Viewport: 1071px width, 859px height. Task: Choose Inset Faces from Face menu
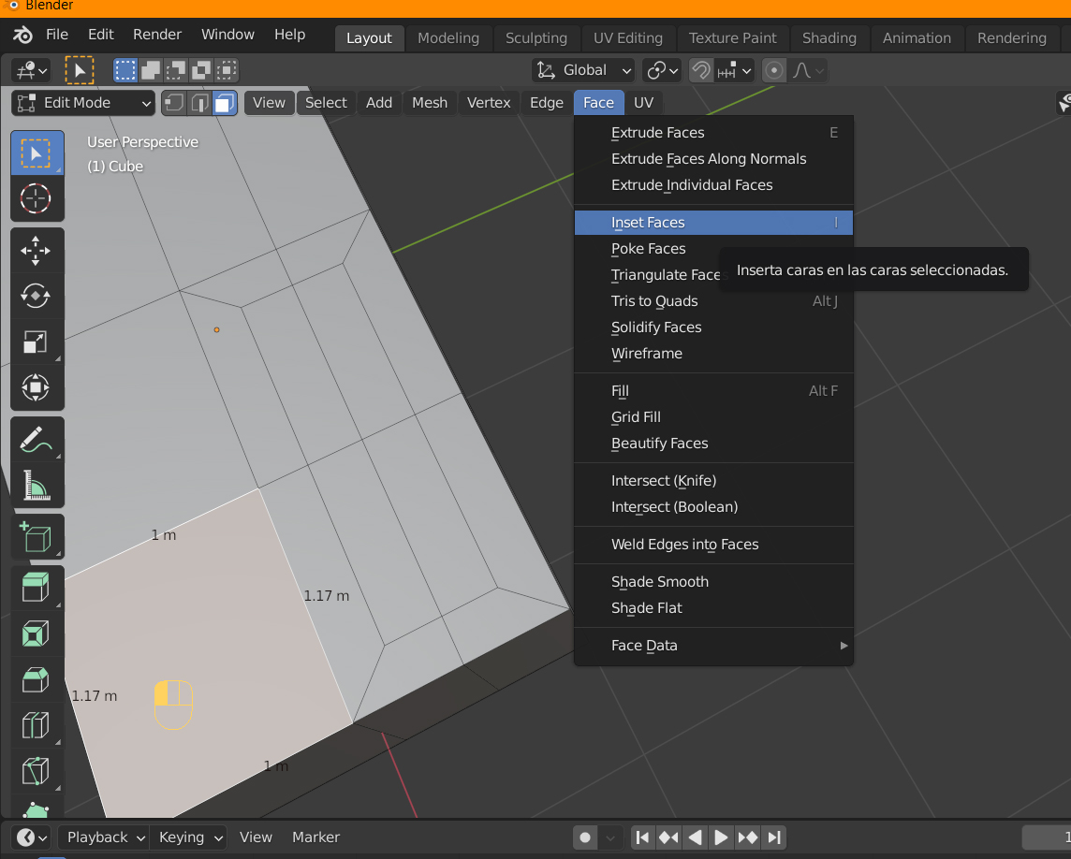coord(713,223)
